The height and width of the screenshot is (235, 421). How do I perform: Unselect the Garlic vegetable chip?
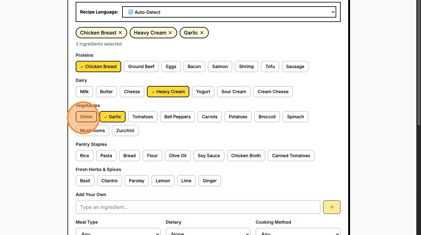click(112, 117)
